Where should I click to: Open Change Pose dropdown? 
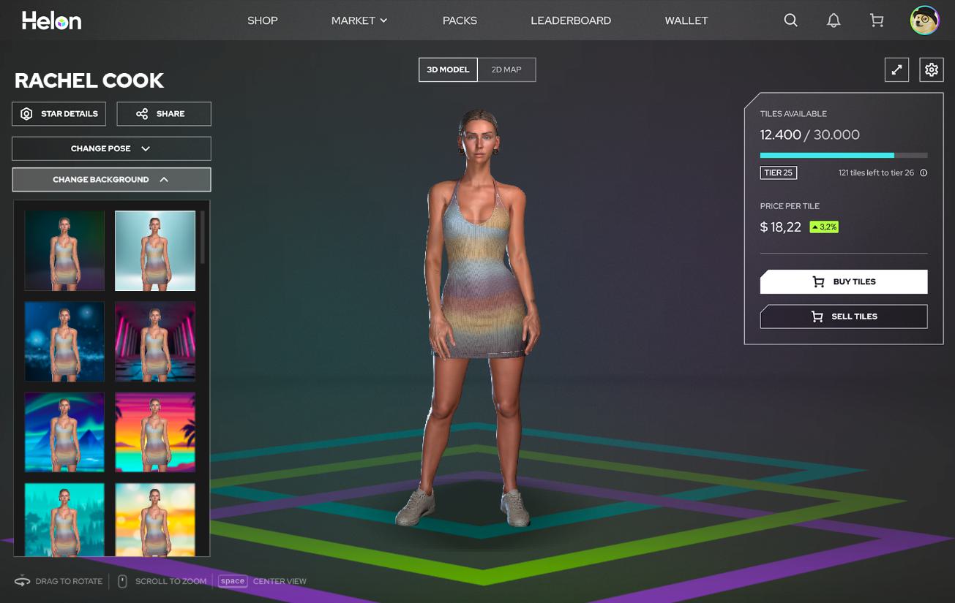pos(111,148)
